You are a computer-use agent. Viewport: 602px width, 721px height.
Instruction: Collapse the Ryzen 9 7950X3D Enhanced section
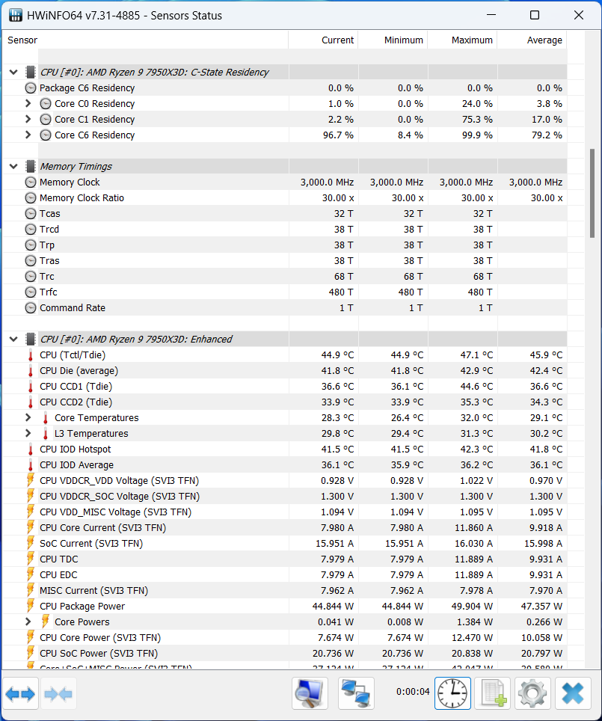click(x=13, y=340)
